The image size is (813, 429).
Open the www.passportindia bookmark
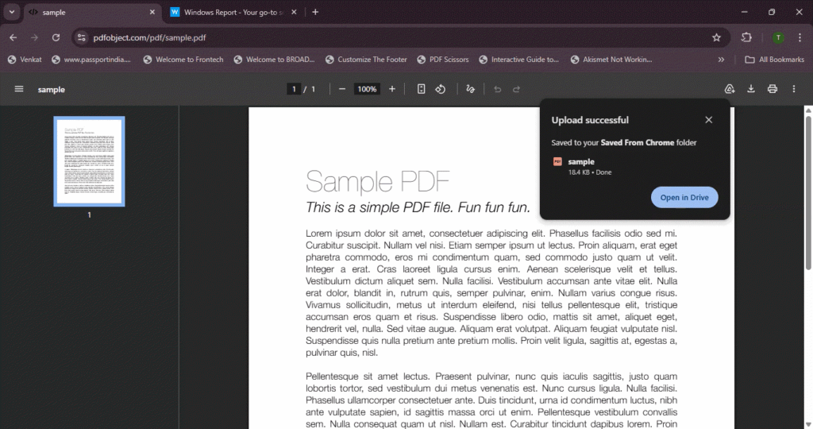coord(91,60)
